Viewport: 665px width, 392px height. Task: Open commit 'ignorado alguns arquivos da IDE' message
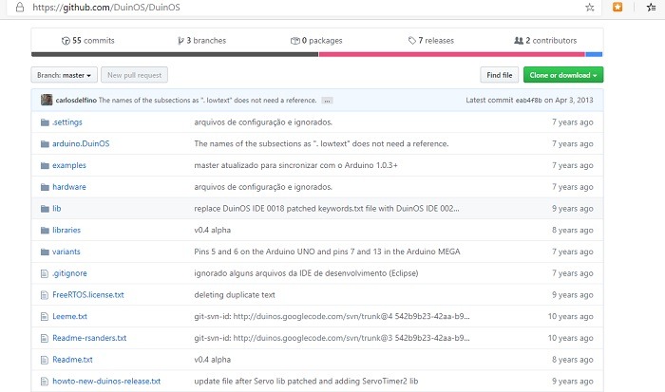pos(306,273)
